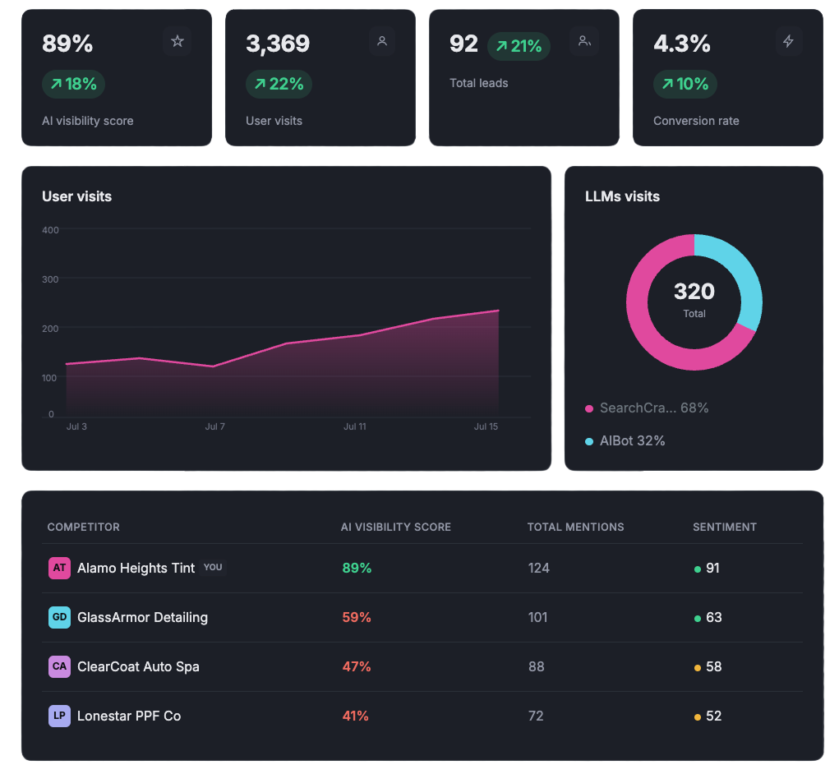Click the cyan AIBot legend dot
The height and width of the screenshot is (774, 839).
click(589, 441)
